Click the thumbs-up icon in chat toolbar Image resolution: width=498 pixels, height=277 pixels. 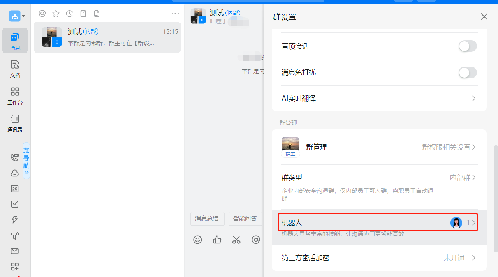(217, 240)
